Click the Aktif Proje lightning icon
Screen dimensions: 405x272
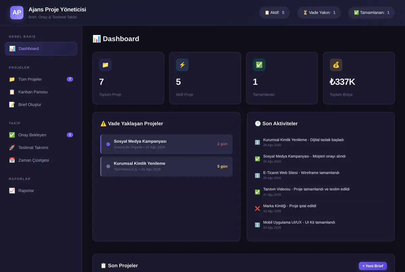[182, 65]
